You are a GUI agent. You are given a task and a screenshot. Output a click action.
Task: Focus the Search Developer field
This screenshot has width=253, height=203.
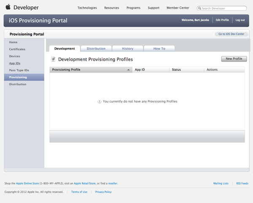(x=222, y=8)
